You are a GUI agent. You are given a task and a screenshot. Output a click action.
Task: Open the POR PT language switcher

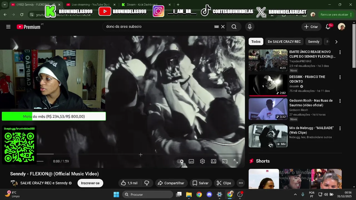point(312,194)
